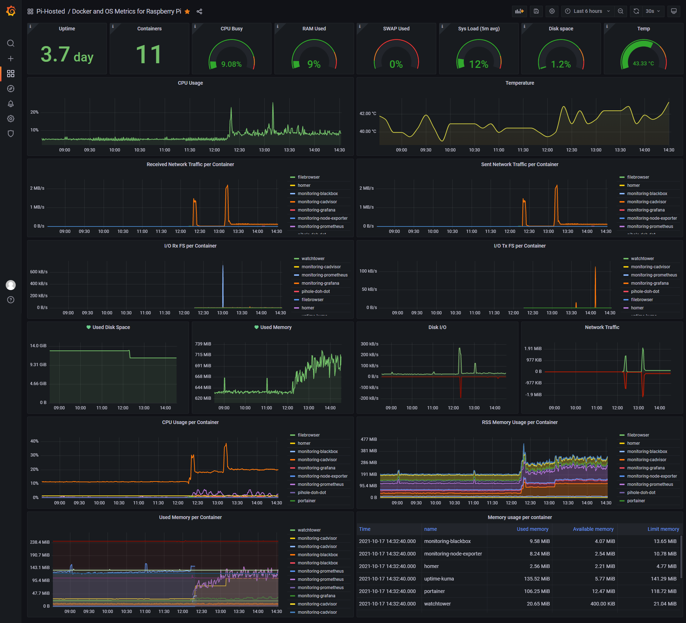Hide the homer series in CPU Usage per Container legend
This screenshot has width=686, height=623.
pyautogui.click(x=304, y=443)
